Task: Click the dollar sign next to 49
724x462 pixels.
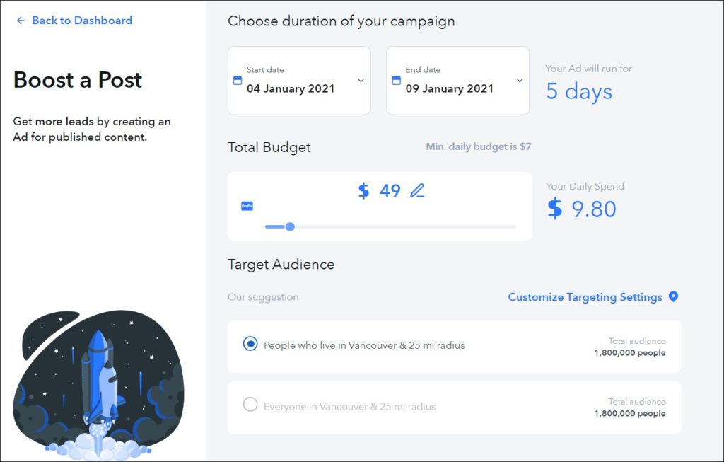Action: (363, 190)
